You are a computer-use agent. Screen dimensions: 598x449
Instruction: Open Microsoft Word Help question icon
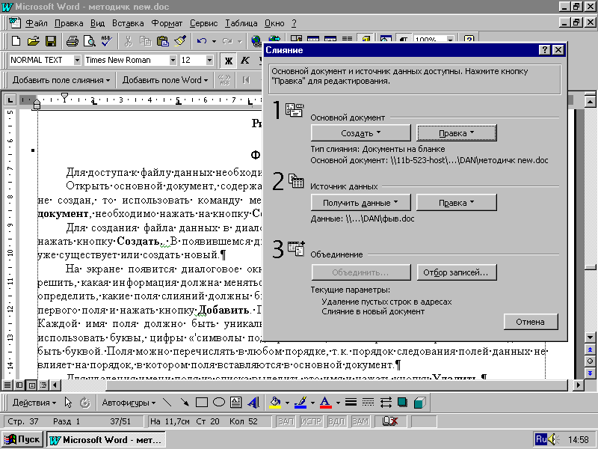point(469,40)
